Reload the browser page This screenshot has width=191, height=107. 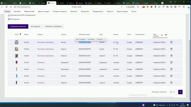pos(11,7)
